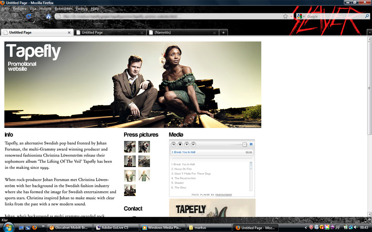Play the current track in music player
This screenshot has width=372, height=232.
(x=187, y=144)
